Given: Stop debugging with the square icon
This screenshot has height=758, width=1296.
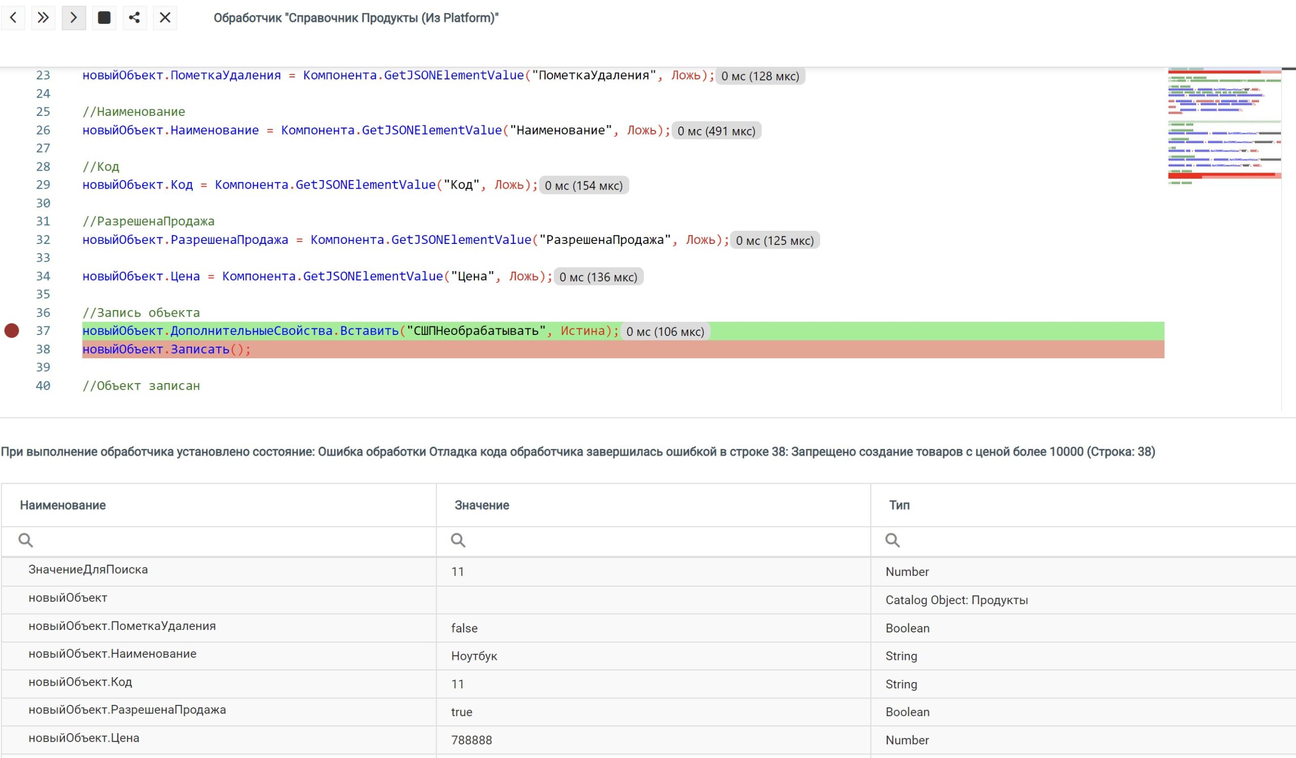Looking at the screenshot, I should pyautogui.click(x=104, y=18).
